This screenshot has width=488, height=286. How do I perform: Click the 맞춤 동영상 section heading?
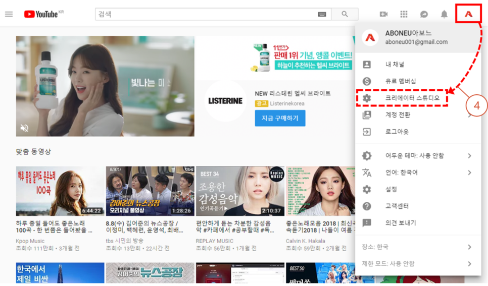click(33, 152)
